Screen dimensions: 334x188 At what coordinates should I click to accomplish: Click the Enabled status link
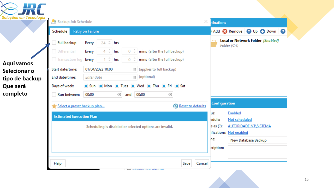234,113
